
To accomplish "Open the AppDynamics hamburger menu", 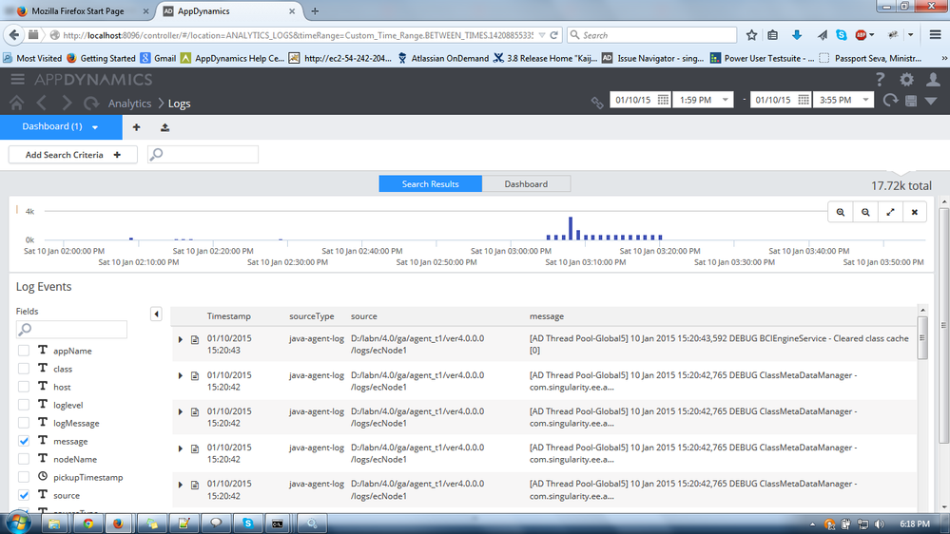I will pos(17,79).
